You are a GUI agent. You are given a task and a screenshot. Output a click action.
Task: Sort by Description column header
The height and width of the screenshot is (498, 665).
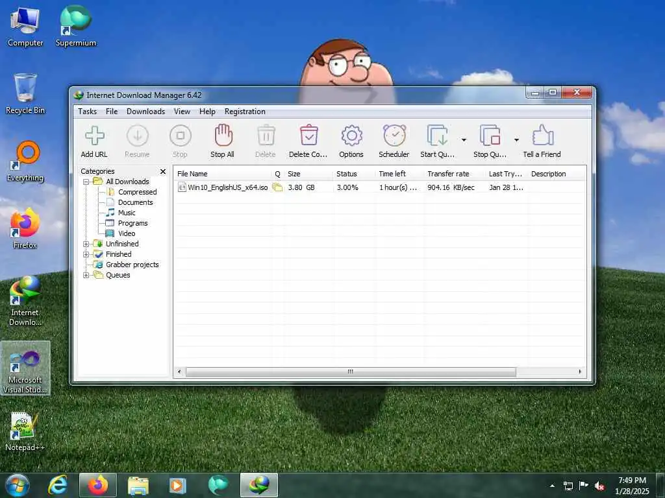tap(557, 174)
